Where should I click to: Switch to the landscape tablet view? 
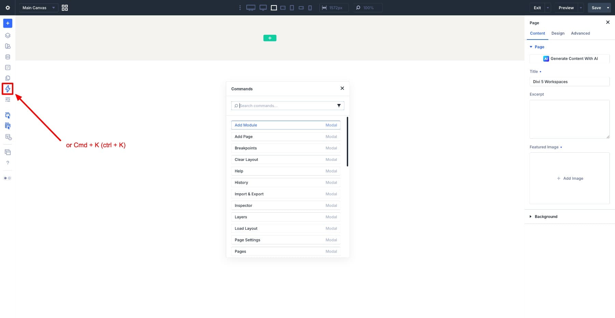[x=283, y=7]
